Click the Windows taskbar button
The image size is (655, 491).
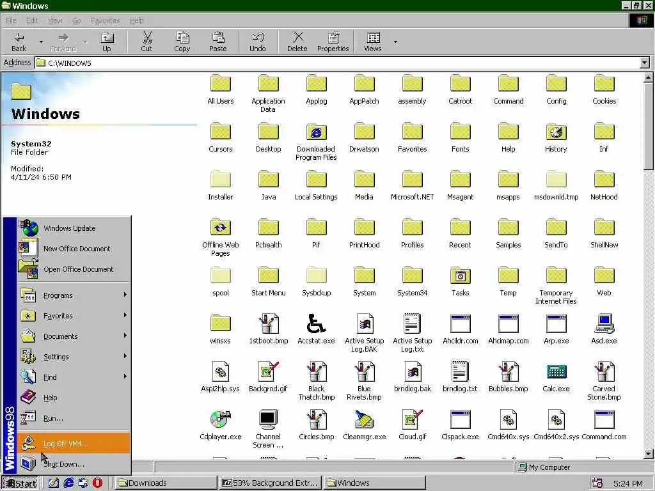[374, 483]
